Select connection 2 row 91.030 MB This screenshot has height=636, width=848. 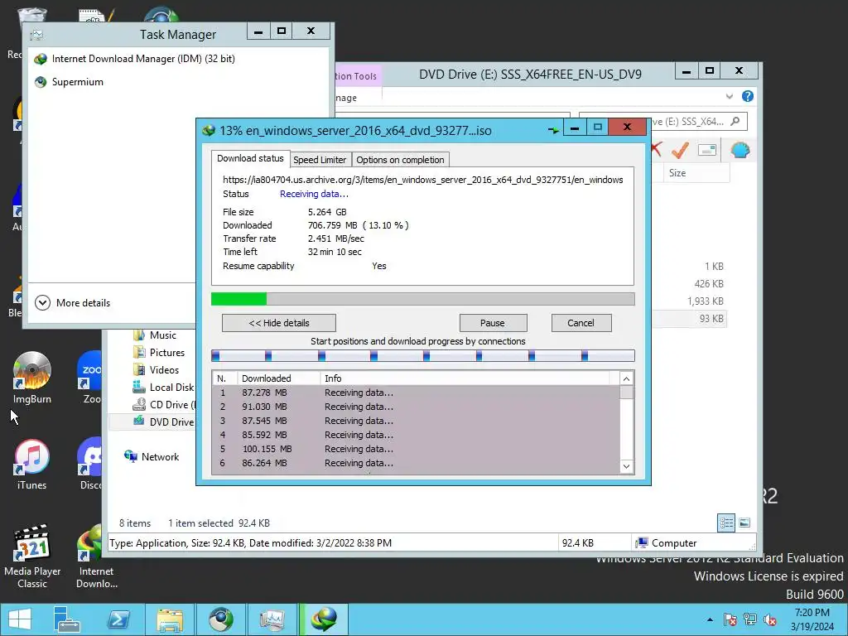pyautogui.click(x=417, y=407)
